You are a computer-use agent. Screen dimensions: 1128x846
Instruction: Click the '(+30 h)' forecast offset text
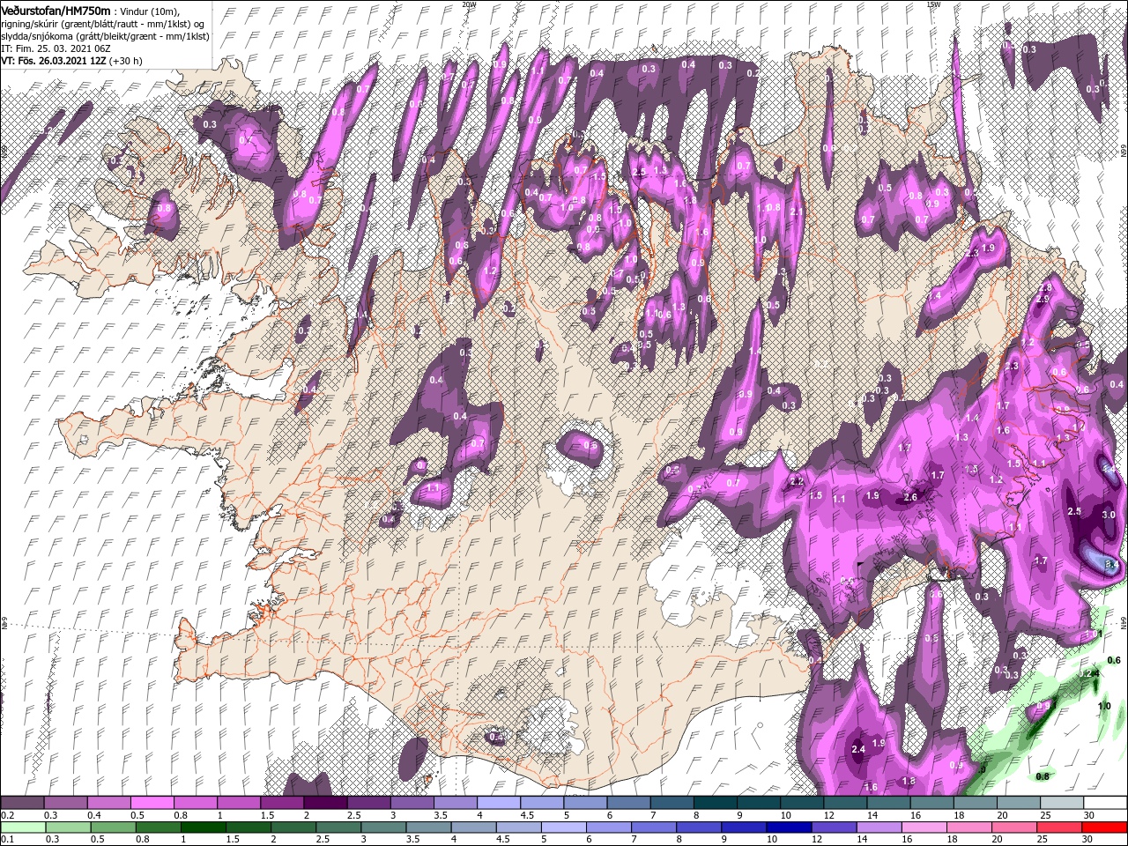[125, 61]
